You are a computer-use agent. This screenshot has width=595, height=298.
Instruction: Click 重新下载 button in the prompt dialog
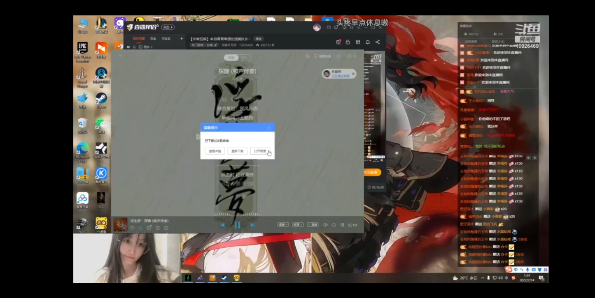pyautogui.click(x=238, y=151)
